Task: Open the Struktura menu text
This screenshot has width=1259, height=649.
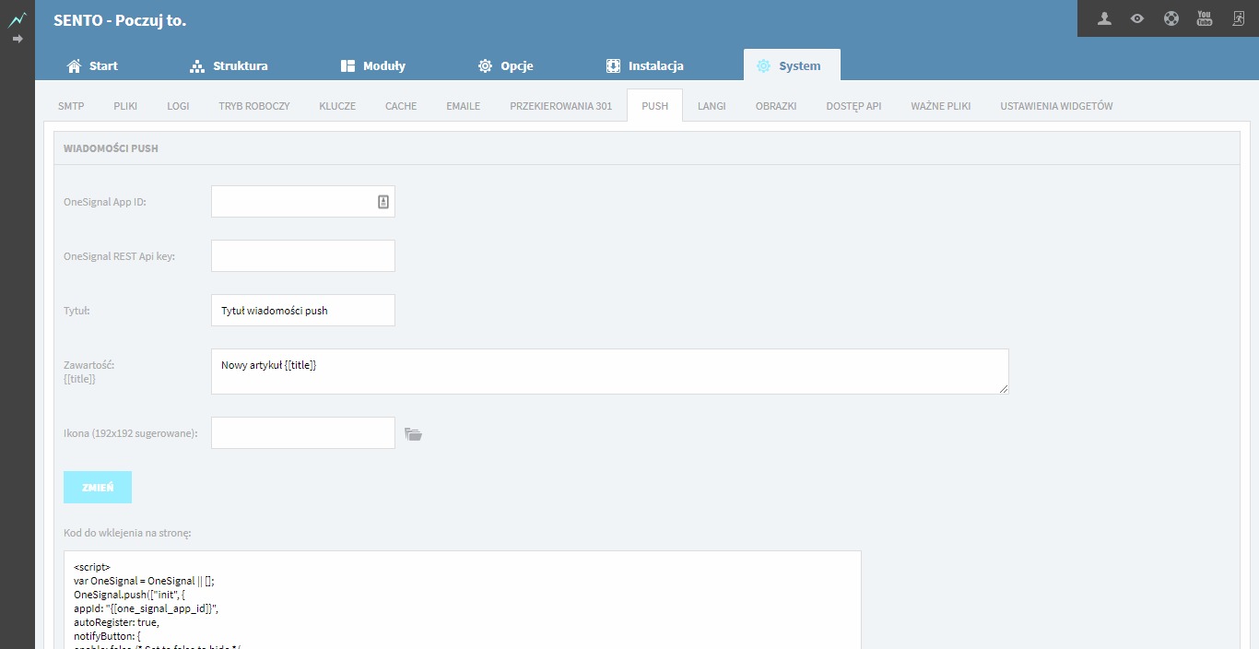Action: point(241,66)
